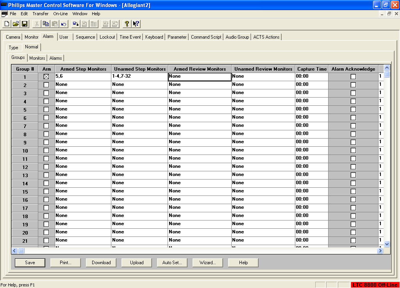Click the Print... button
The width and height of the screenshot is (400, 288).
click(x=66, y=263)
